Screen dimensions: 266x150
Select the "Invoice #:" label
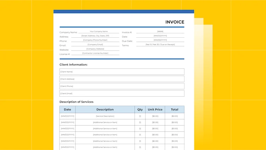[127, 32]
